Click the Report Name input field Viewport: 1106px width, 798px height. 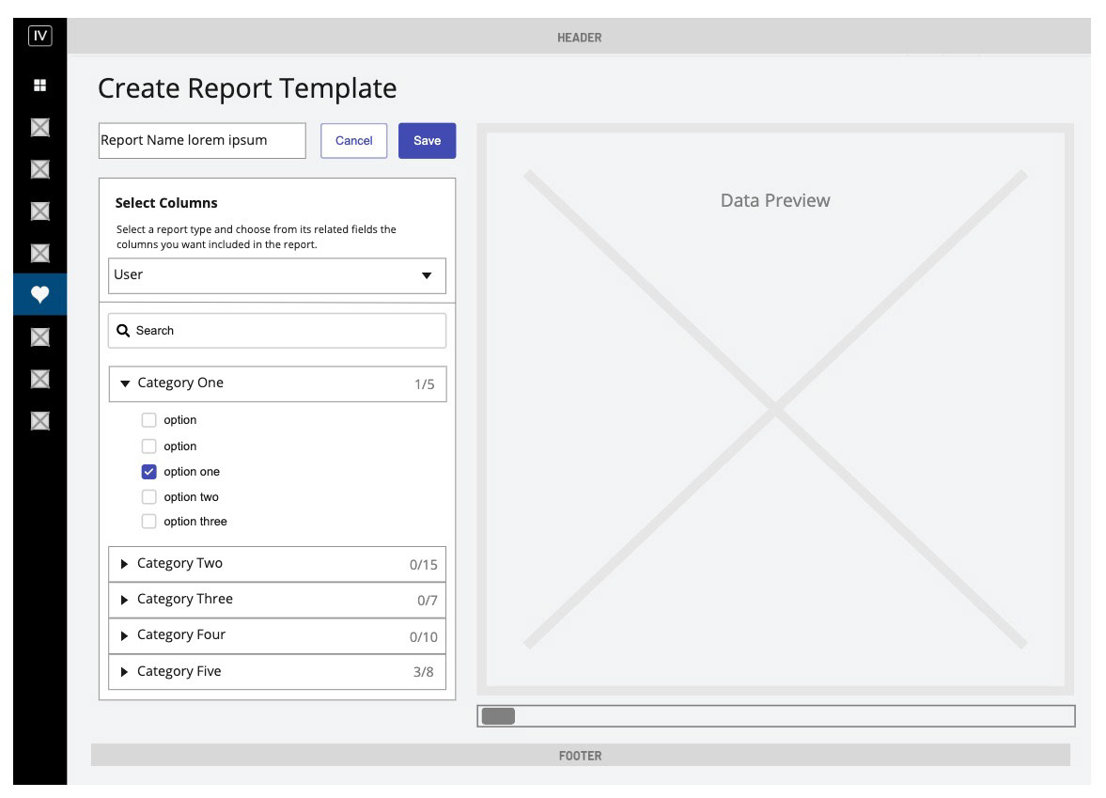(x=202, y=140)
